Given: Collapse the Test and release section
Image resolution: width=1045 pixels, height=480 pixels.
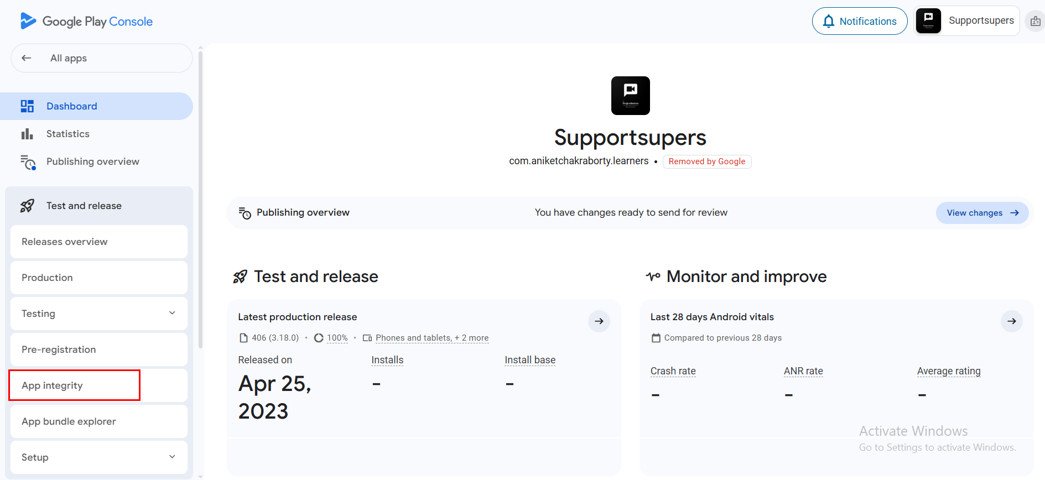Looking at the screenshot, I should 84,206.
